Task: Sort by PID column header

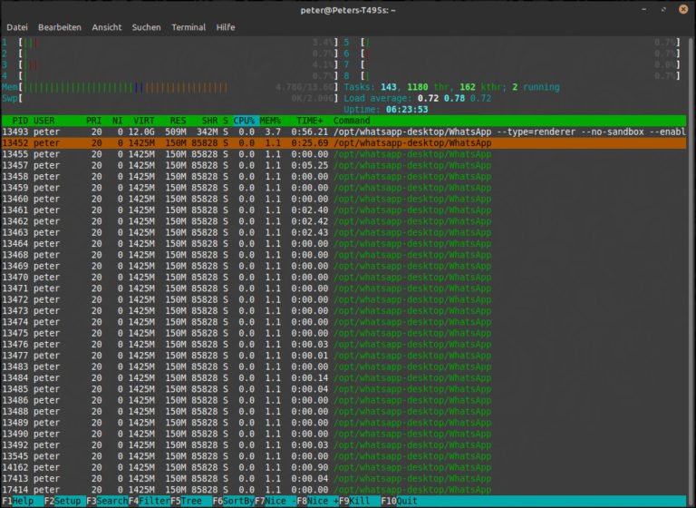Action: click(x=20, y=121)
